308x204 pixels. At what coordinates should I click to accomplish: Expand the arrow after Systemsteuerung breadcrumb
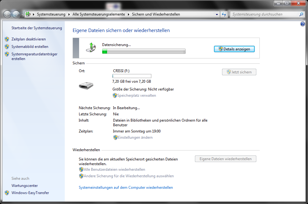click(69, 14)
